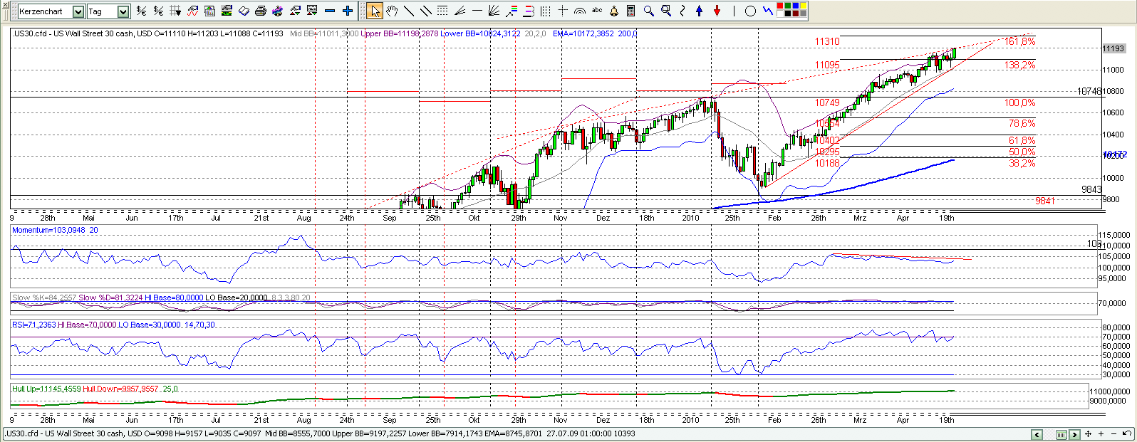Place a red down arrow marker
Image resolution: width=1137 pixels, height=442 pixels.
[717, 11]
